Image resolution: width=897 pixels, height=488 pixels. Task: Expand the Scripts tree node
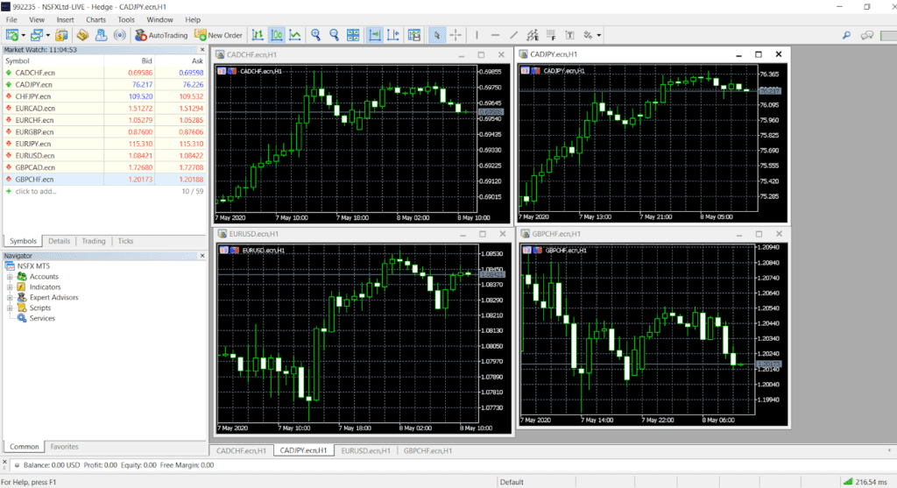coord(10,308)
